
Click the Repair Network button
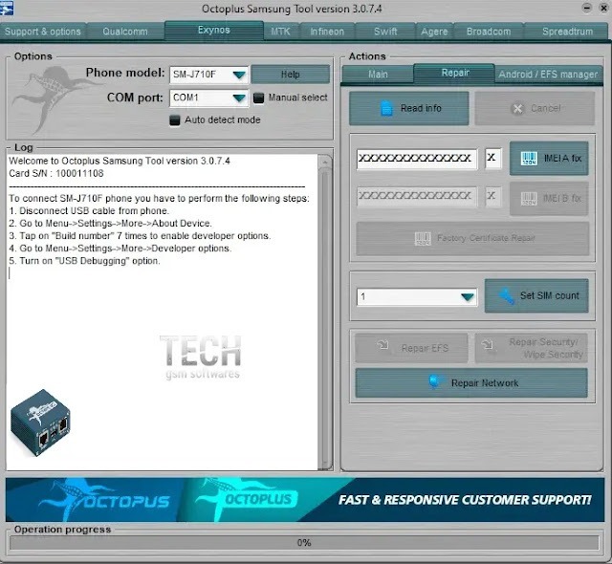tap(471, 383)
